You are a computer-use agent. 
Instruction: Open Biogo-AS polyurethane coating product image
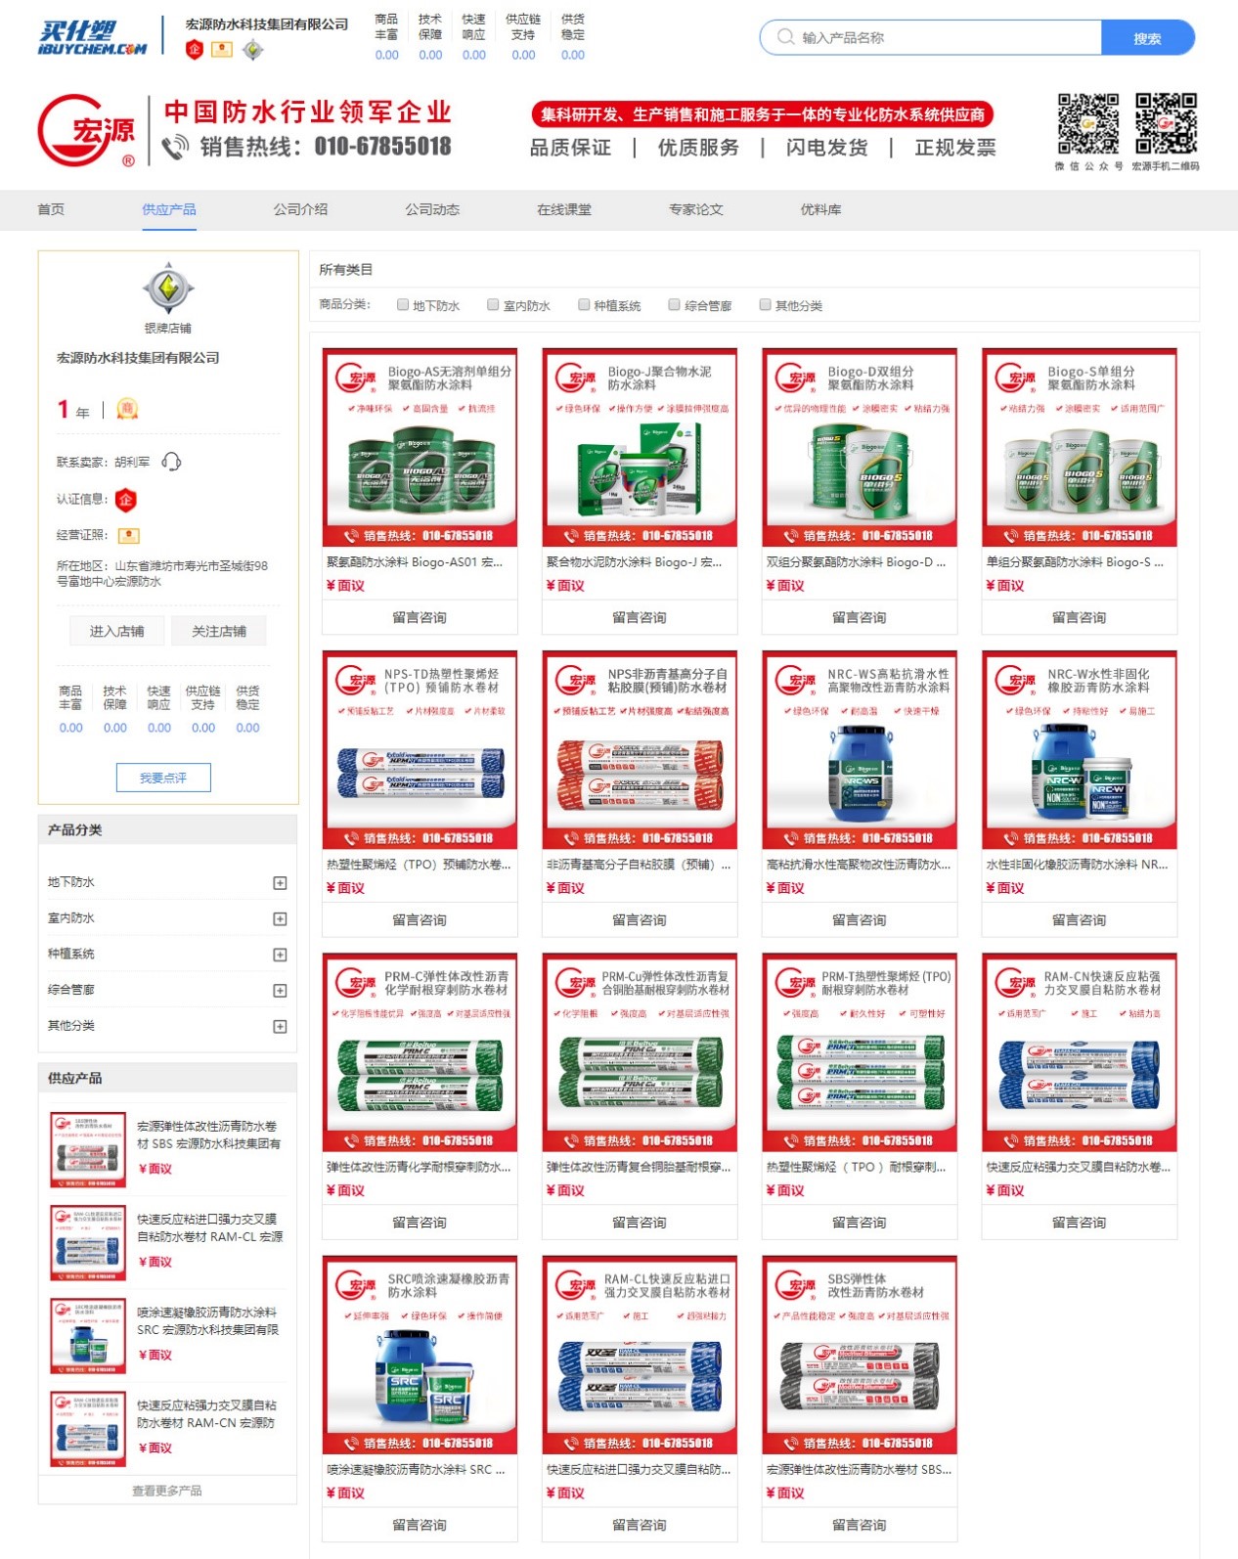tap(420, 448)
